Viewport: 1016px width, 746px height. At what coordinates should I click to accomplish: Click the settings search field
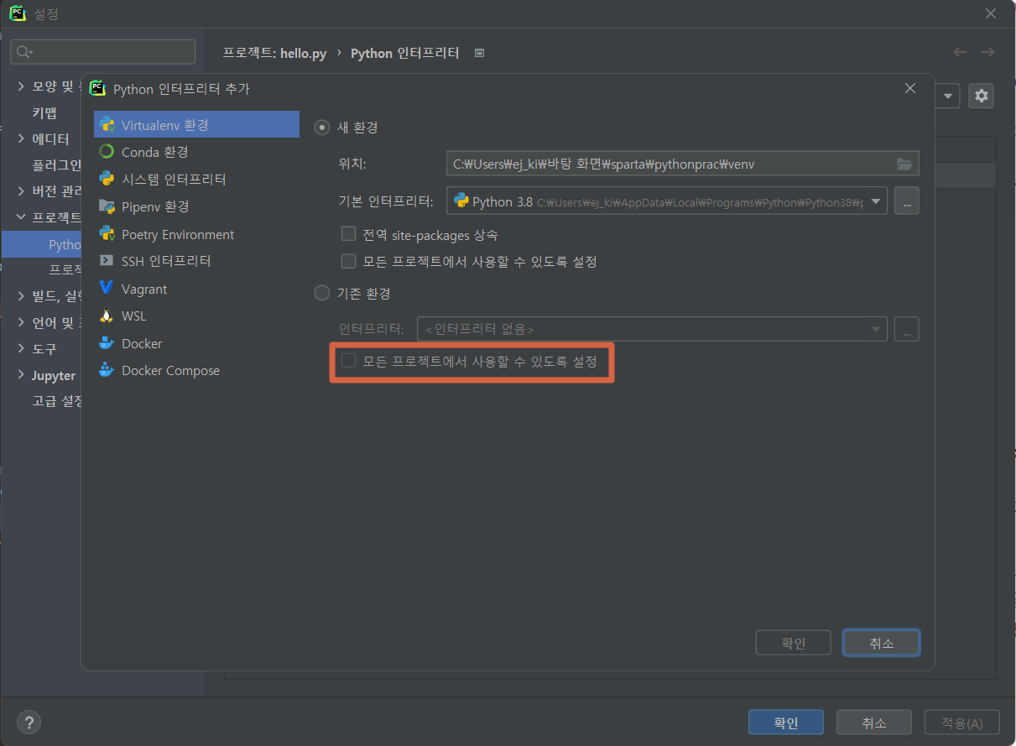tap(102, 52)
